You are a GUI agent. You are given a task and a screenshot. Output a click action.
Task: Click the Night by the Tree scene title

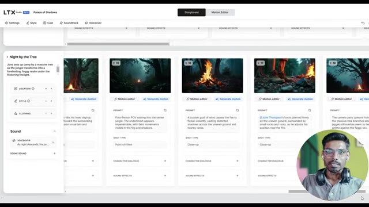(23, 57)
